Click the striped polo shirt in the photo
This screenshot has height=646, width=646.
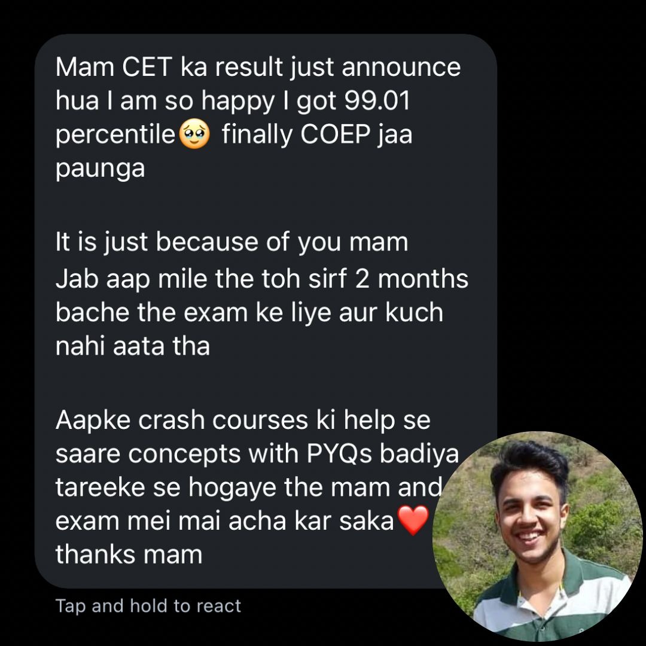click(x=552, y=602)
